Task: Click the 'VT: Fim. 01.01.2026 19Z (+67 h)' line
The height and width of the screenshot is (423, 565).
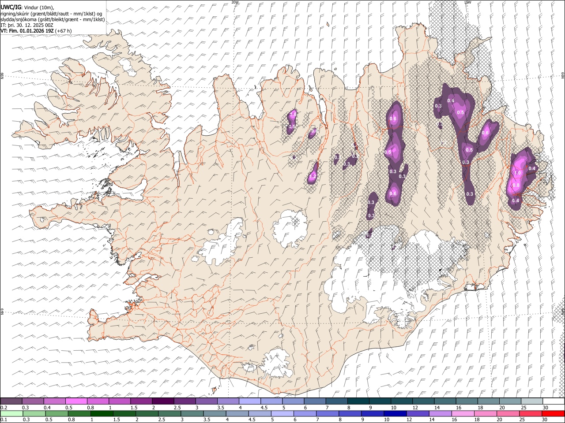Action: [36, 31]
